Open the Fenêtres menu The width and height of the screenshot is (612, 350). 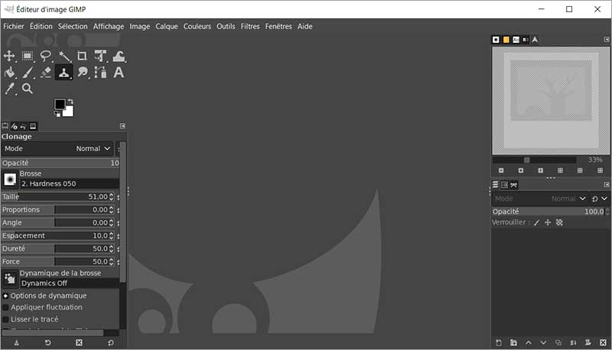tap(278, 27)
